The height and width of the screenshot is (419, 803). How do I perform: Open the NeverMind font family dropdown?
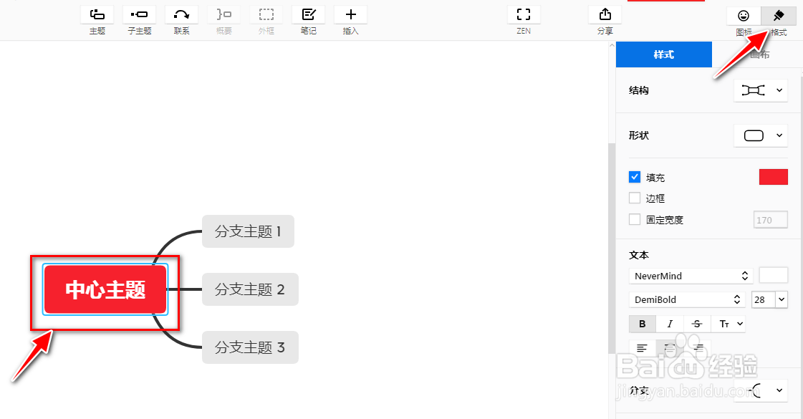pyautogui.click(x=691, y=276)
